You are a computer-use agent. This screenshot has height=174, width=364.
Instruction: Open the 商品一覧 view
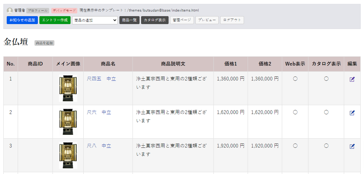point(129,20)
